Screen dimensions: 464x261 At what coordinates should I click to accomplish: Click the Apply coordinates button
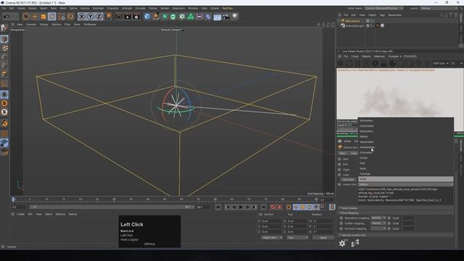(323, 237)
